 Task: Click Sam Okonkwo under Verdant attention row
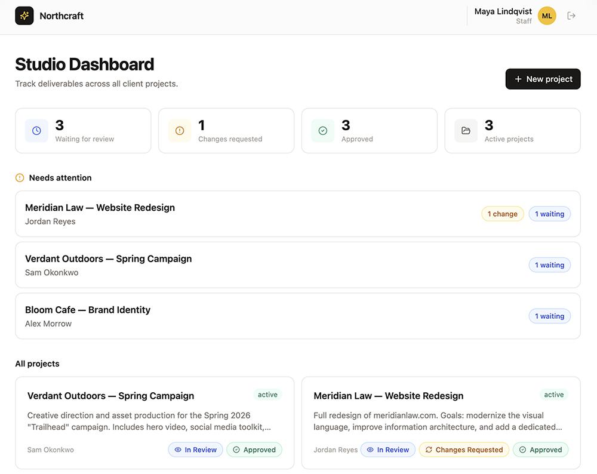[x=52, y=273]
